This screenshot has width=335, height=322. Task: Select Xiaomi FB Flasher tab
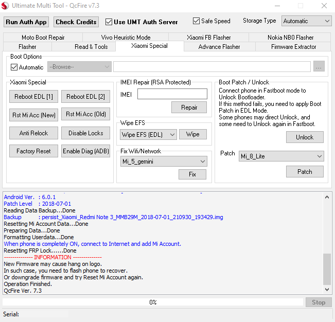click(x=209, y=38)
